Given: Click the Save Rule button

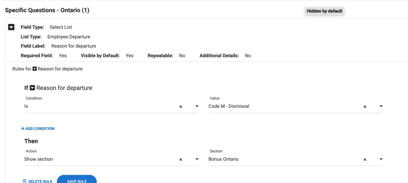Looking at the screenshot, I should (77, 180).
